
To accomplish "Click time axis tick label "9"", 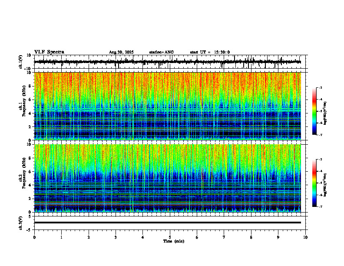I will [x=278, y=237].
